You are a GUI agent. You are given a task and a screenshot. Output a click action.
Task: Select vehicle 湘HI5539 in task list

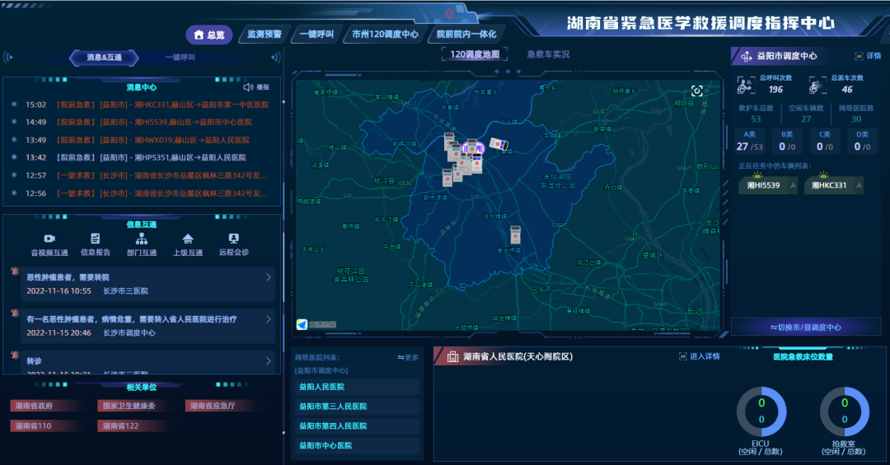pyautogui.click(x=769, y=185)
